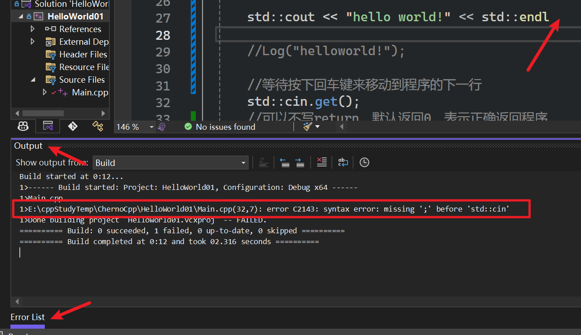The image size is (581, 335).
Task: Click the green No issues found indicator
Action: (220, 127)
